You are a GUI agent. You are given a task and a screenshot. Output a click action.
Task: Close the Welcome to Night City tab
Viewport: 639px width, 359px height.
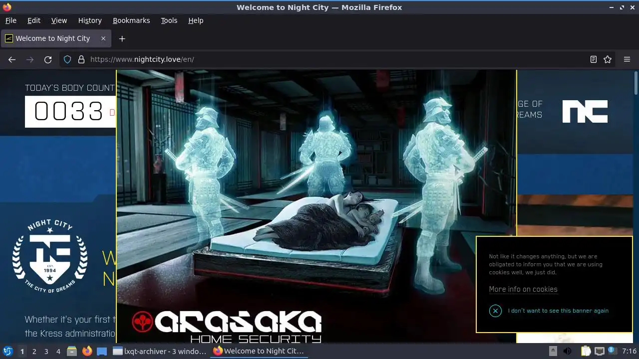(103, 38)
